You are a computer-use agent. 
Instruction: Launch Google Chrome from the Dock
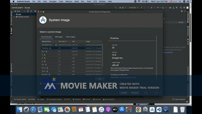tap(138, 110)
